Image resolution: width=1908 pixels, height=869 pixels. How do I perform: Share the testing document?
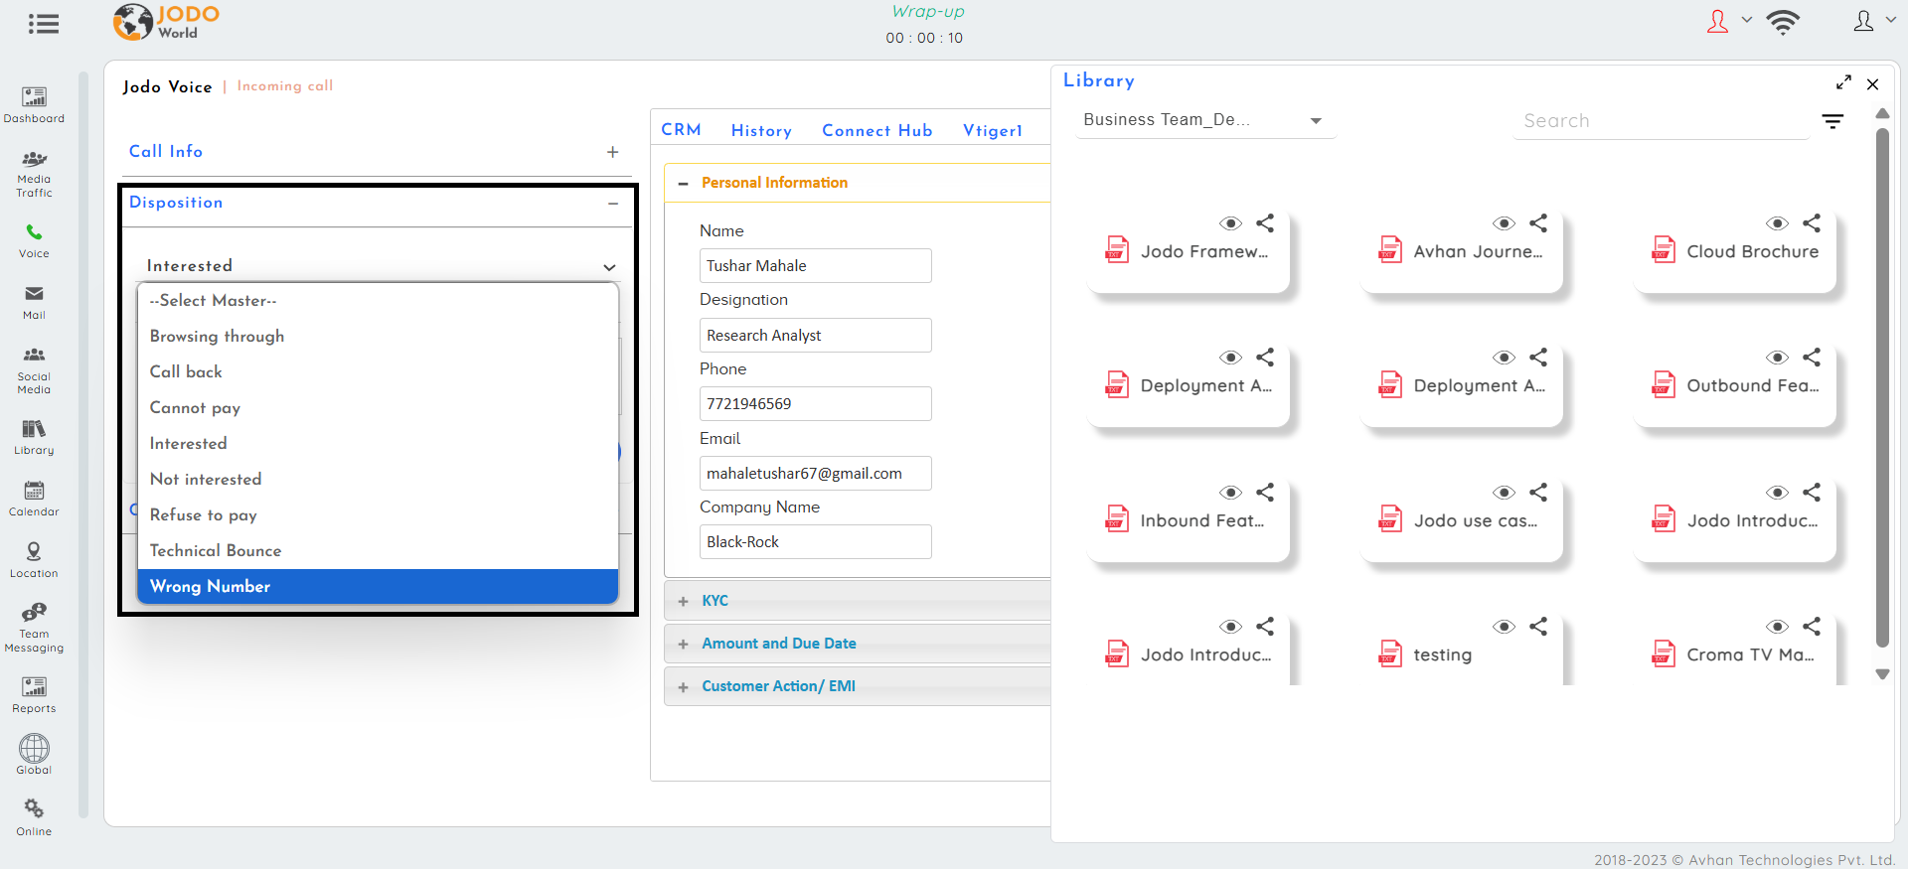pyautogui.click(x=1538, y=627)
